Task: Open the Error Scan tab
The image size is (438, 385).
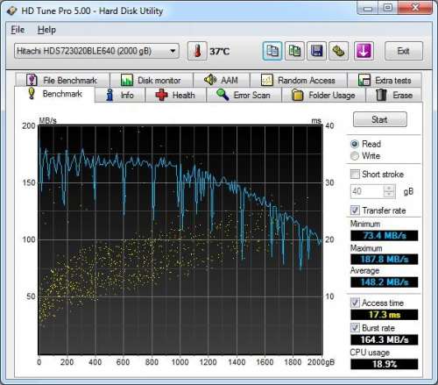Action: pyautogui.click(x=244, y=95)
